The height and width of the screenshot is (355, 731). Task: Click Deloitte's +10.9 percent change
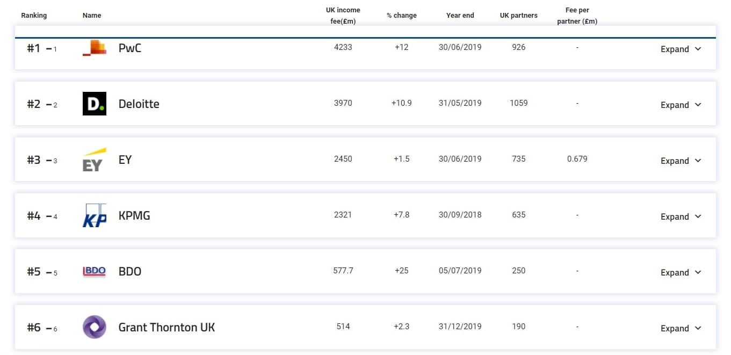tap(402, 103)
